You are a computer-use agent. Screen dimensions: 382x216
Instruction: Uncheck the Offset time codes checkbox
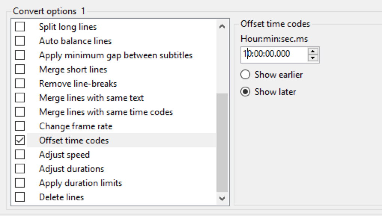point(19,141)
